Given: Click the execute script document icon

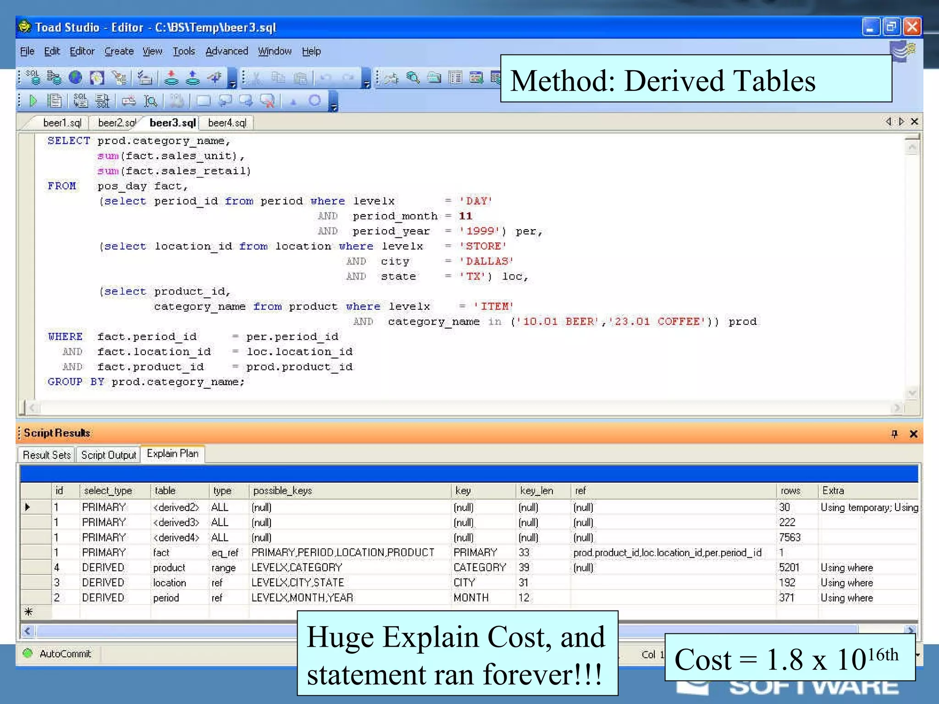Looking at the screenshot, I should click(x=55, y=100).
